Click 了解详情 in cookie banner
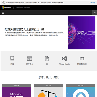Screen dimensions: 97x97 click(x=92, y=2)
